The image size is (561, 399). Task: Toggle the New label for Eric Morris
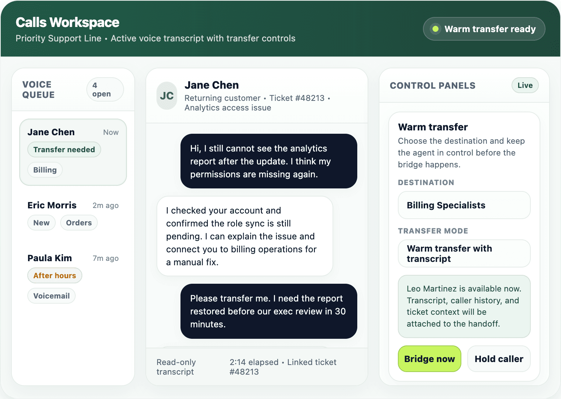tap(41, 222)
